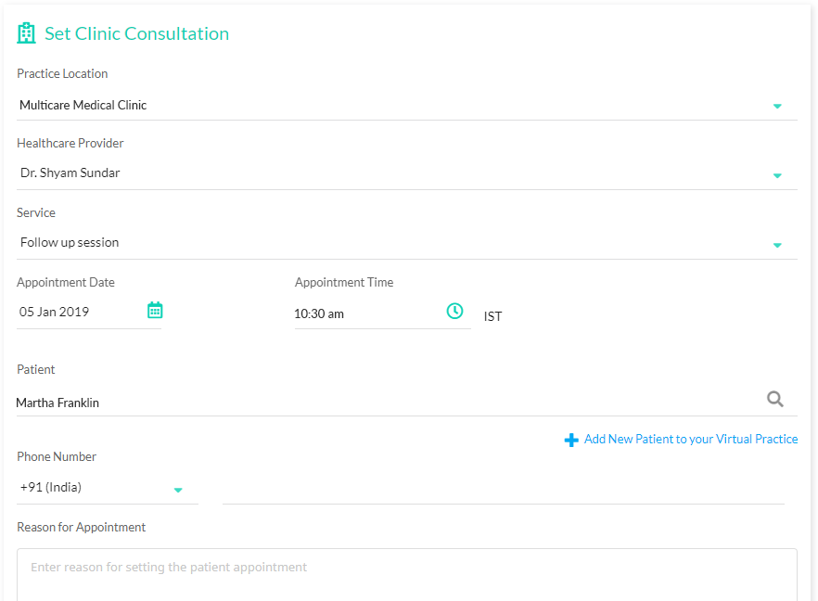Select the Multicare Medical Clinic location field
This screenshot has width=818, height=601.
(407, 106)
